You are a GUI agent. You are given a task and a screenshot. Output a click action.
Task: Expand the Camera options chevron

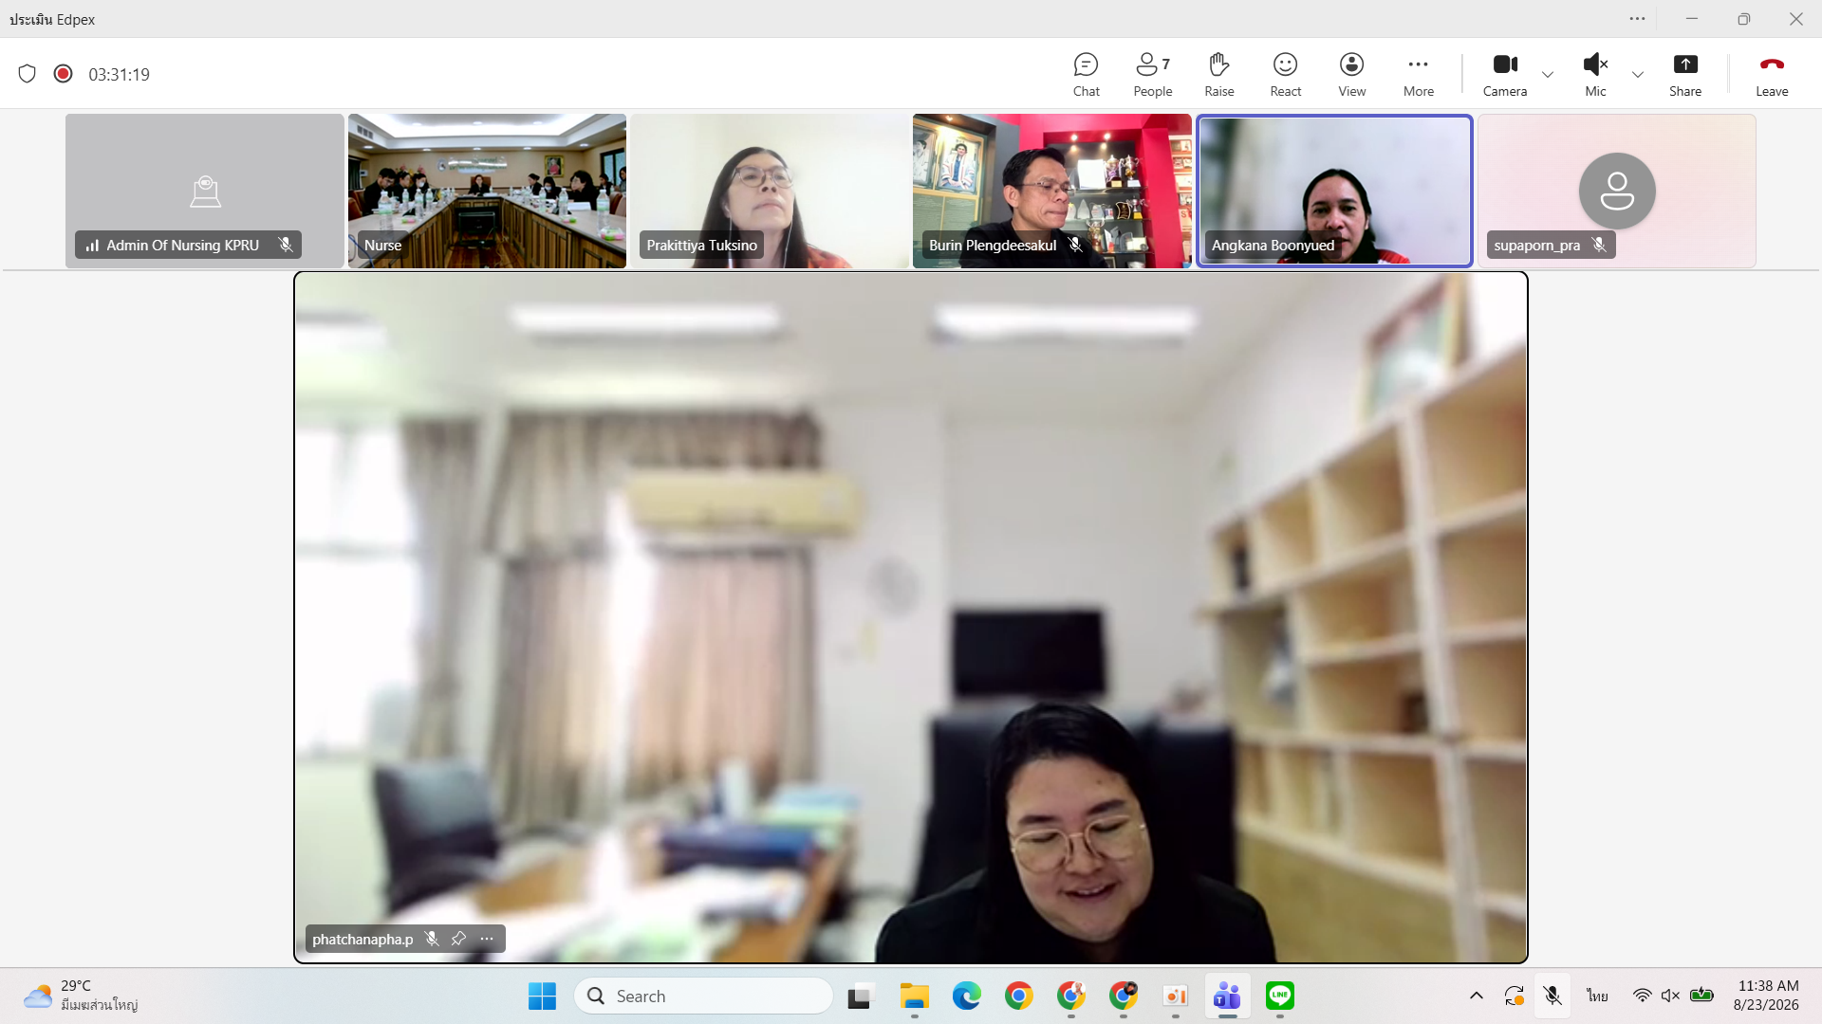click(1547, 74)
